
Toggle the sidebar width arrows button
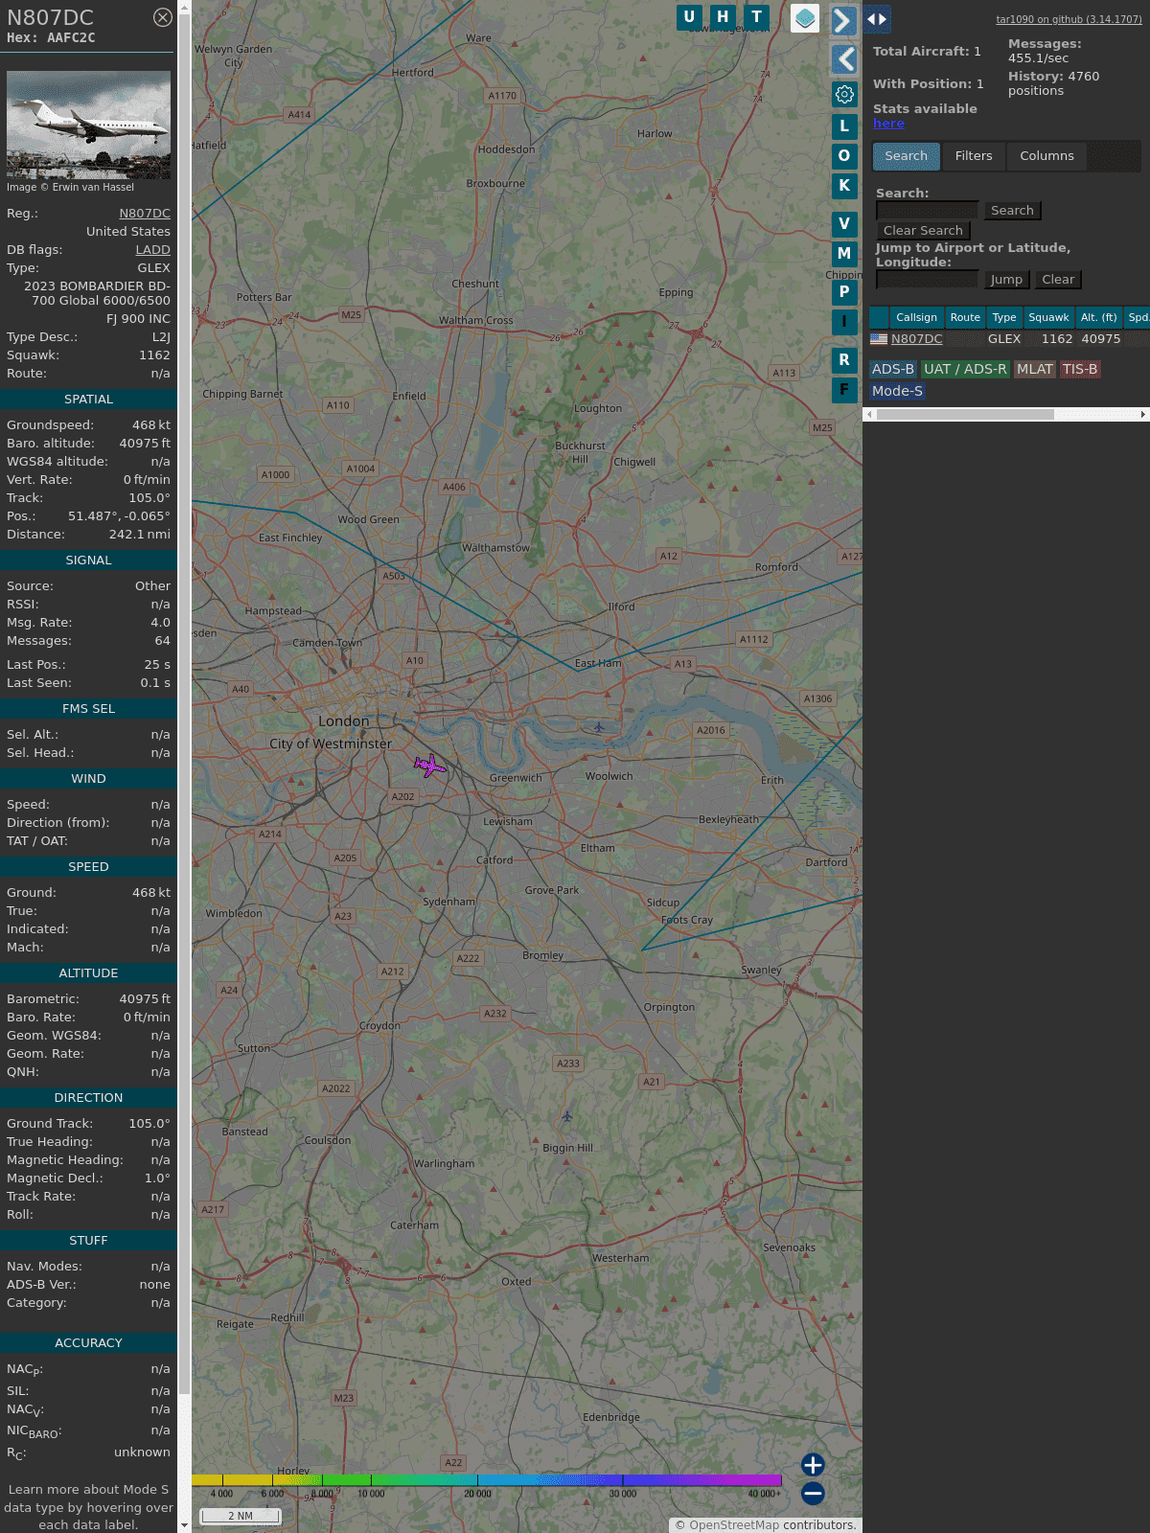[x=877, y=19]
